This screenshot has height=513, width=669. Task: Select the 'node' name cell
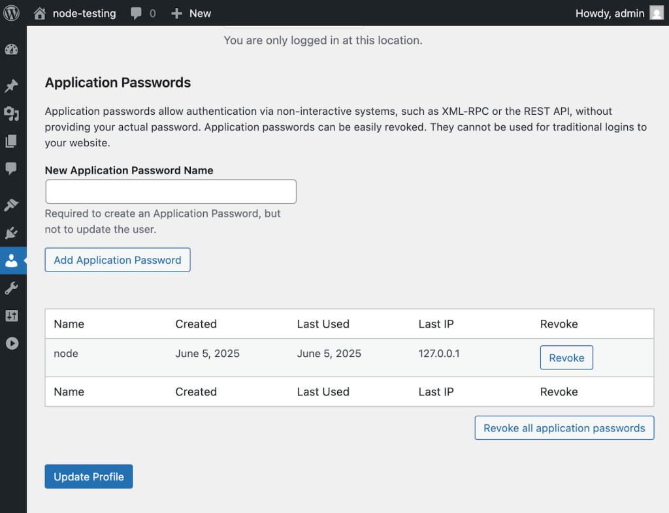point(66,354)
